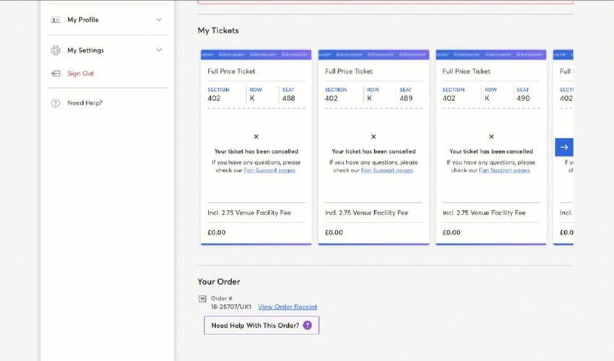The width and height of the screenshot is (614, 361).
Task: Click the Sign Out arrow icon
Action: (56, 73)
